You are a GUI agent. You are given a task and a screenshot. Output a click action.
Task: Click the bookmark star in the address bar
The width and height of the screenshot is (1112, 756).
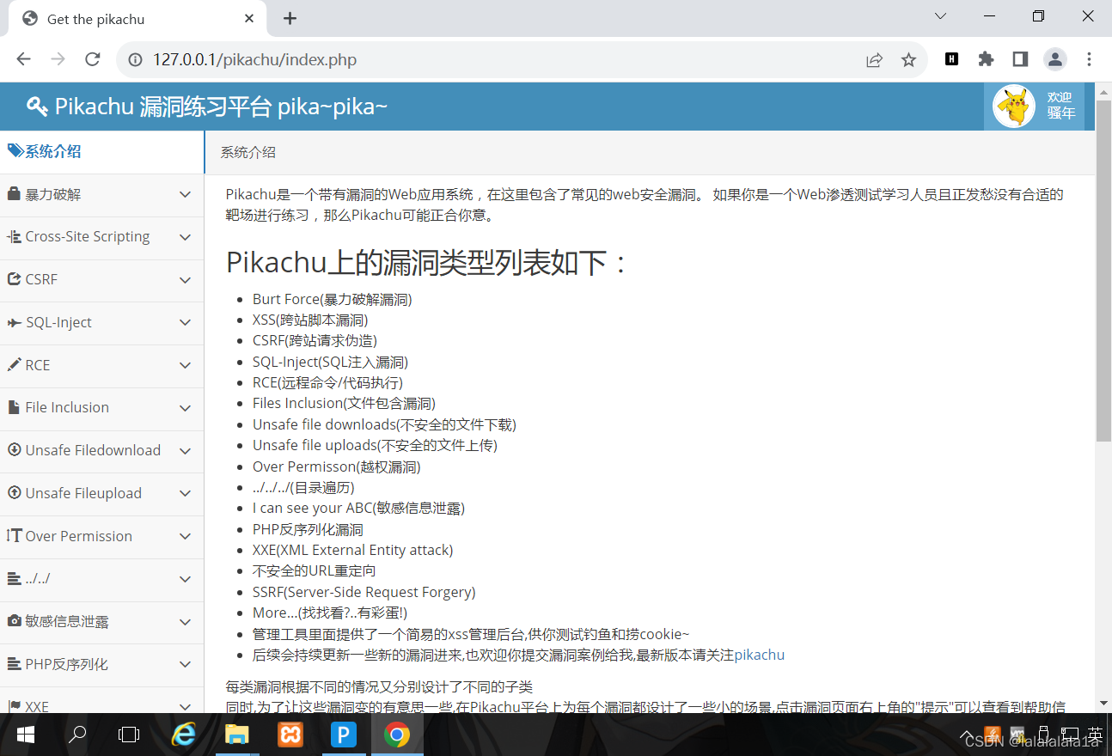(x=909, y=59)
